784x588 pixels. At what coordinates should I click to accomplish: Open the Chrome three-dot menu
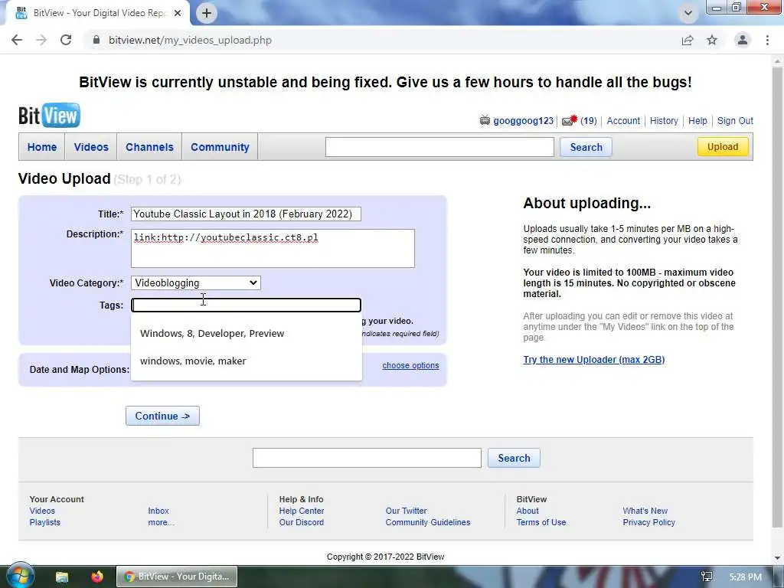click(x=767, y=40)
